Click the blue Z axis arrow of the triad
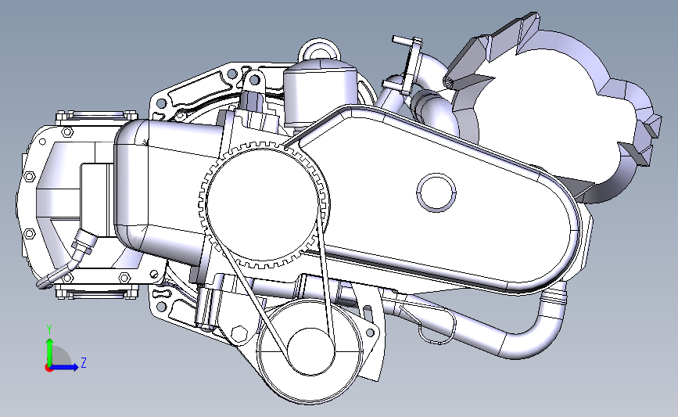Image resolution: width=678 pixels, height=417 pixels. [65, 368]
